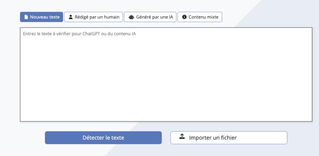
Task: Load the Généré par une IA sample
Action: [150, 17]
